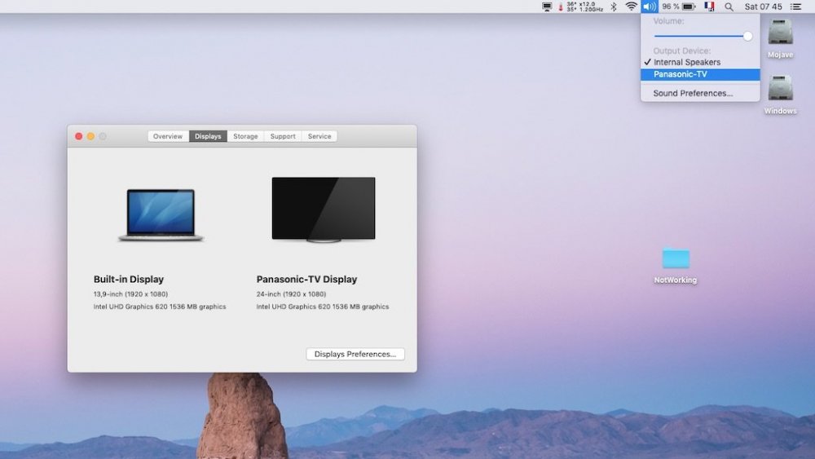Open Sound Preferences... from volume menu
This screenshot has width=815, height=459.
point(700,93)
